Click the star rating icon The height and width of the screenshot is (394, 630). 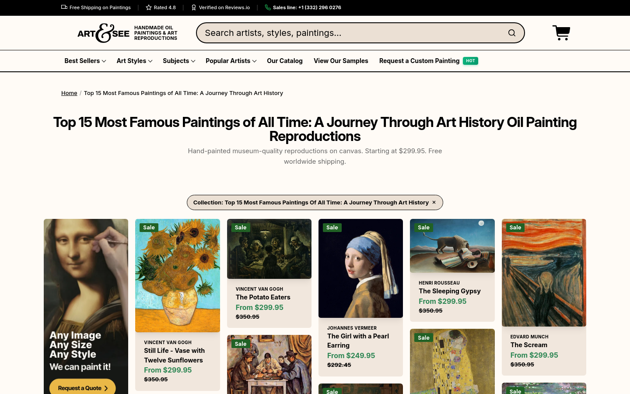149,7
